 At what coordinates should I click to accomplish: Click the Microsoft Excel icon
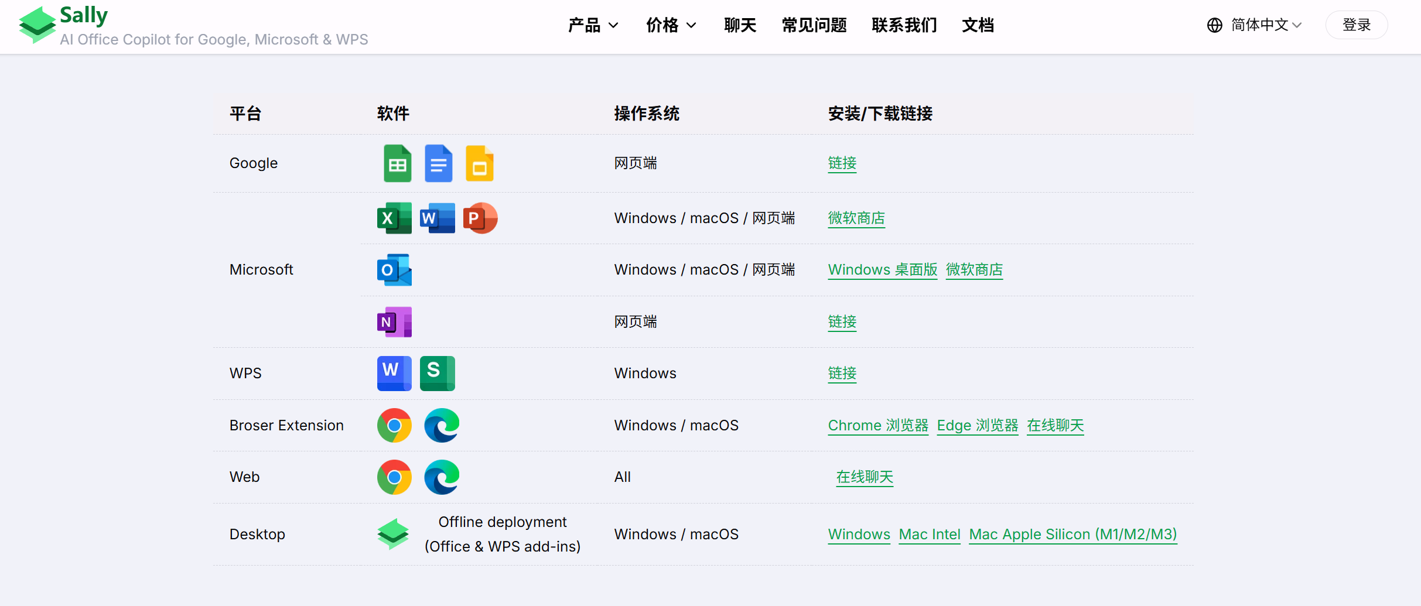(x=394, y=218)
